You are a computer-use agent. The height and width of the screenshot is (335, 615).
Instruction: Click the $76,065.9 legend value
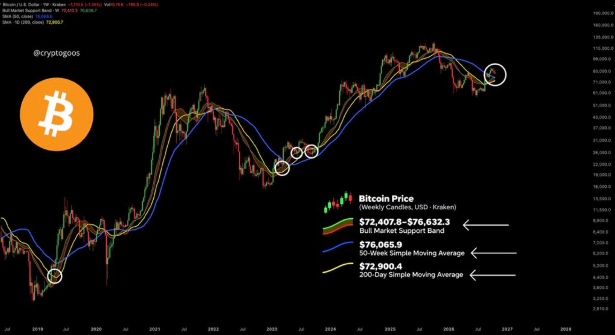click(x=381, y=245)
